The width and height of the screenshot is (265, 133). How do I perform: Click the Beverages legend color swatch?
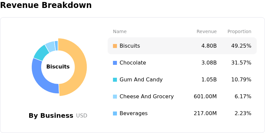pyautogui.click(x=115, y=113)
